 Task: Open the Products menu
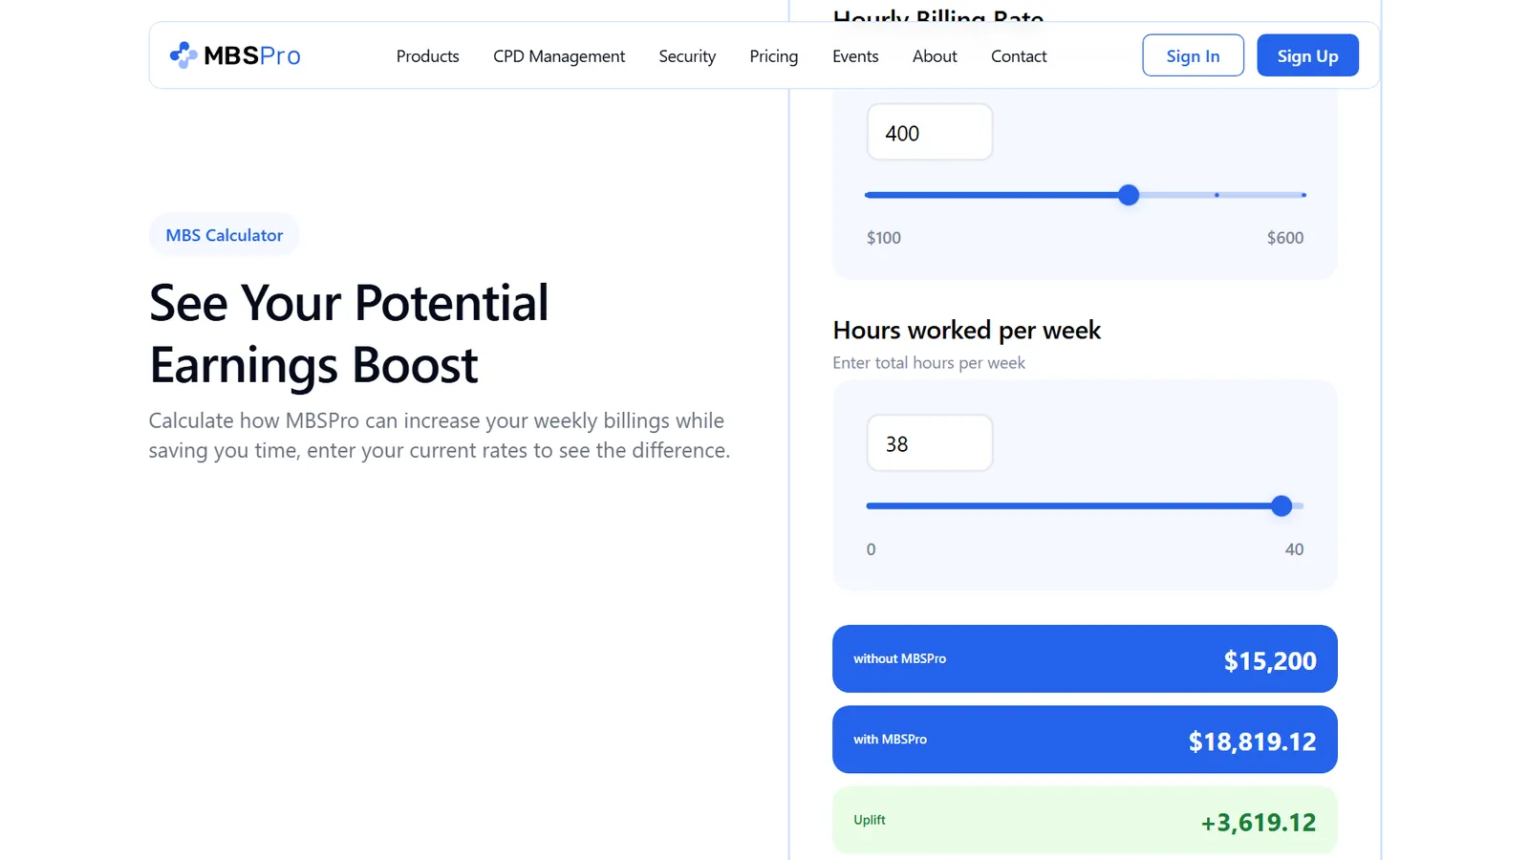tap(427, 56)
